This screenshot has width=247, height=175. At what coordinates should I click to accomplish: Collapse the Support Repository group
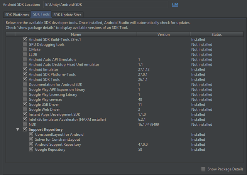[x=18, y=130]
